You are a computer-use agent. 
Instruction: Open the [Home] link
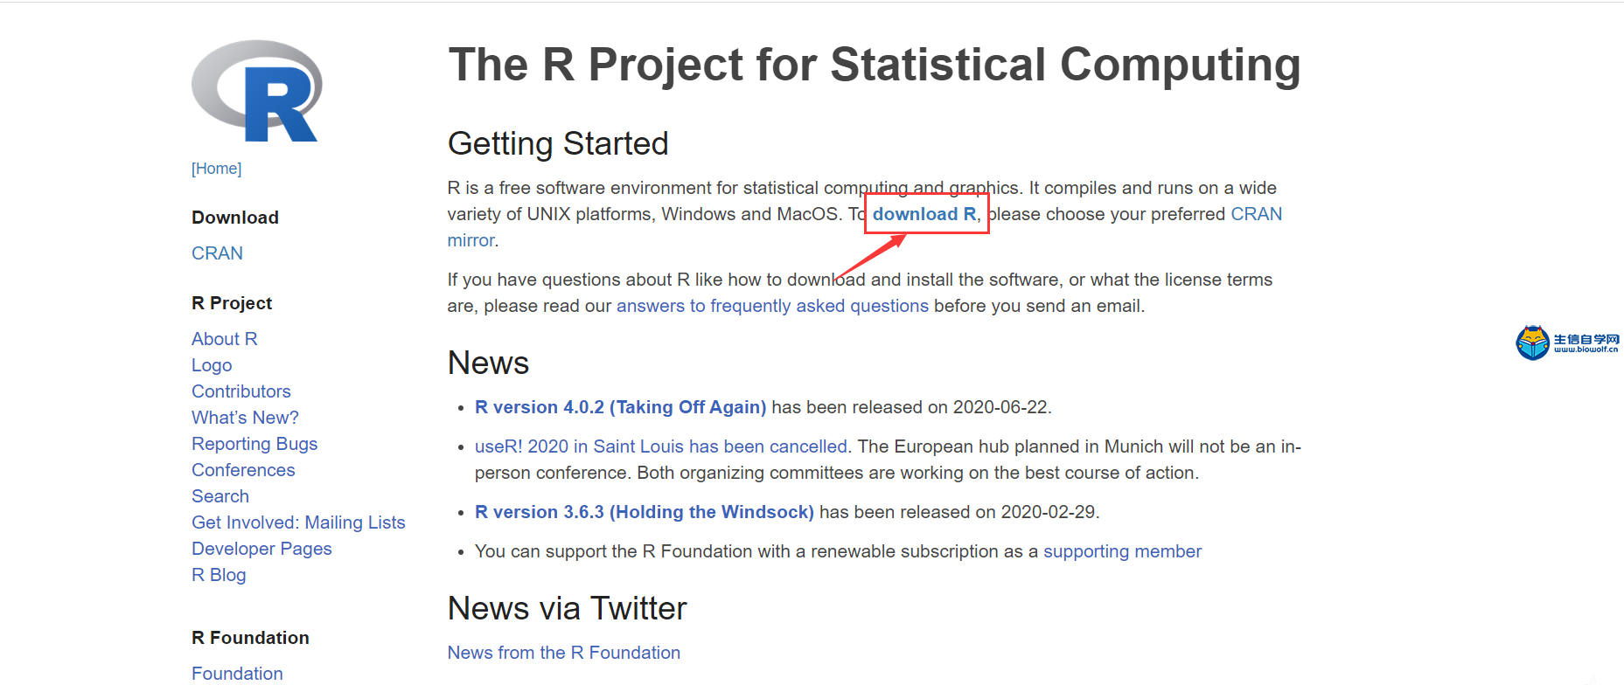pyautogui.click(x=216, y=169)
